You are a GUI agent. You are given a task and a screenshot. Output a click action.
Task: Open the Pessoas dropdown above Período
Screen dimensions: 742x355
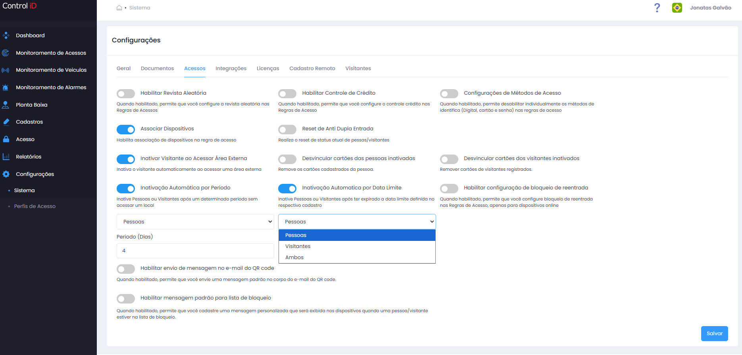tap(195, 222)
